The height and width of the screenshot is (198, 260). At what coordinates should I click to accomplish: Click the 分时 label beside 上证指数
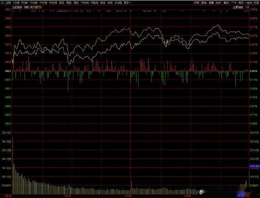pyautogui.click(x=26, y=7)
